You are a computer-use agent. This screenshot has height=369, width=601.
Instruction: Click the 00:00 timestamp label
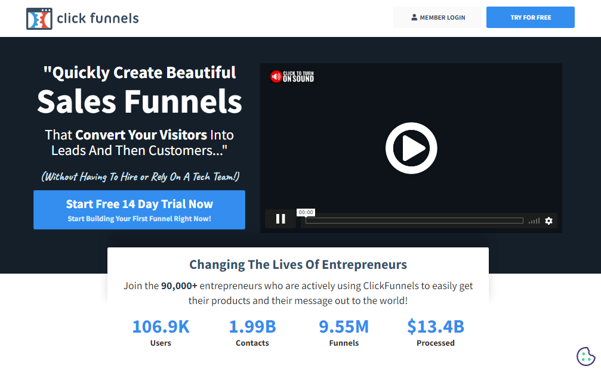[x=306, y=212]
